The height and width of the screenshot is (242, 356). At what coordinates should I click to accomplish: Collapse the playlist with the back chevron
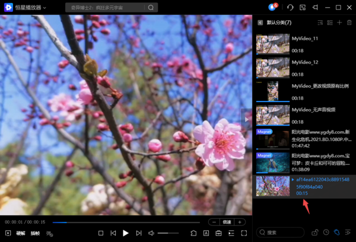[x=260, y=23]
